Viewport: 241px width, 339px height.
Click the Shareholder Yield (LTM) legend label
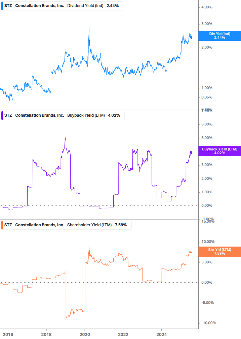pos(89,225)
